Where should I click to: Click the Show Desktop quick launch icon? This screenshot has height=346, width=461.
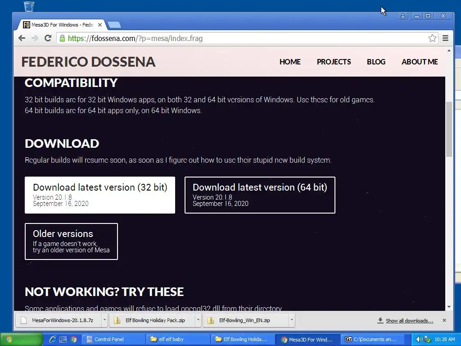tap(63, 340)
